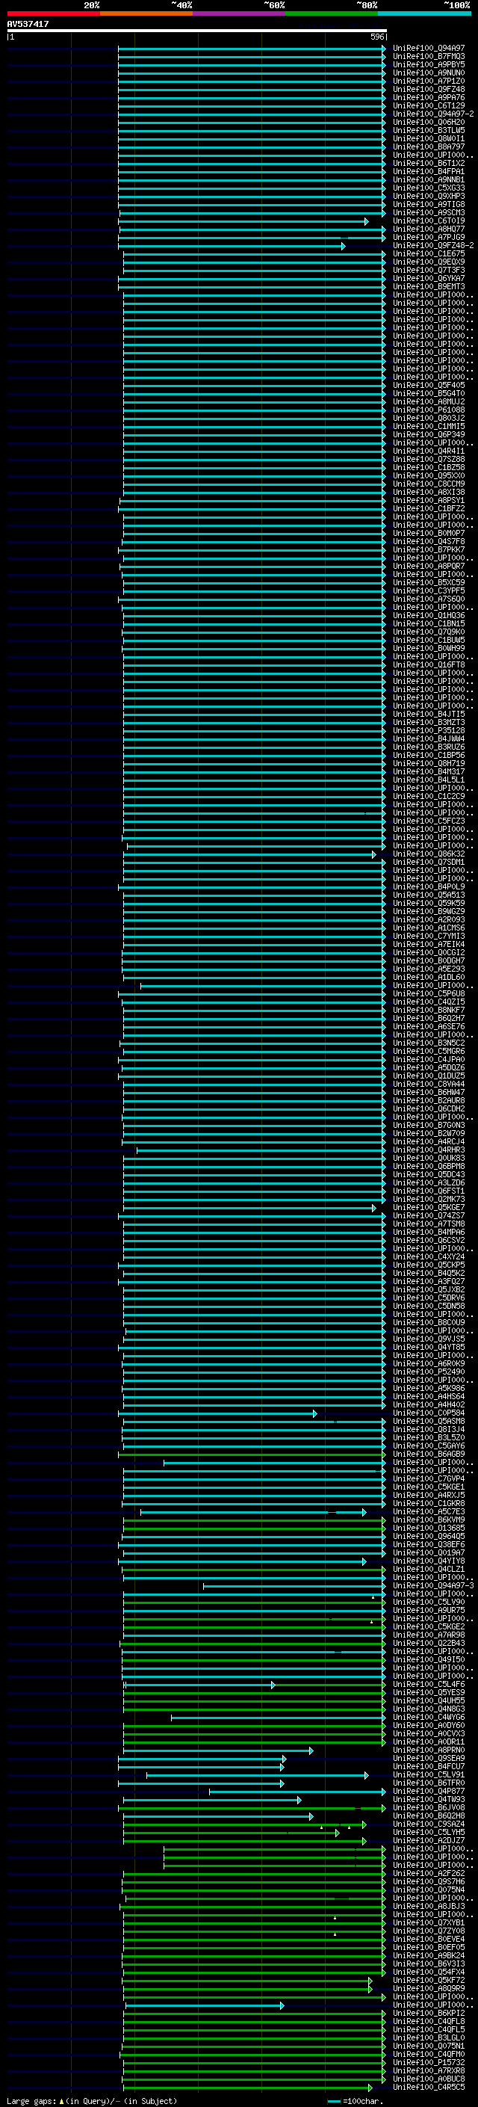Click the =100char. scale legend
The width and height of the screenshot is (478, 2107).
(x=355, y=2100)
